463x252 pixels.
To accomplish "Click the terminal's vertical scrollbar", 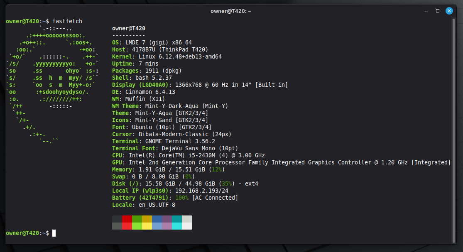I will click(x=453, y=125).
